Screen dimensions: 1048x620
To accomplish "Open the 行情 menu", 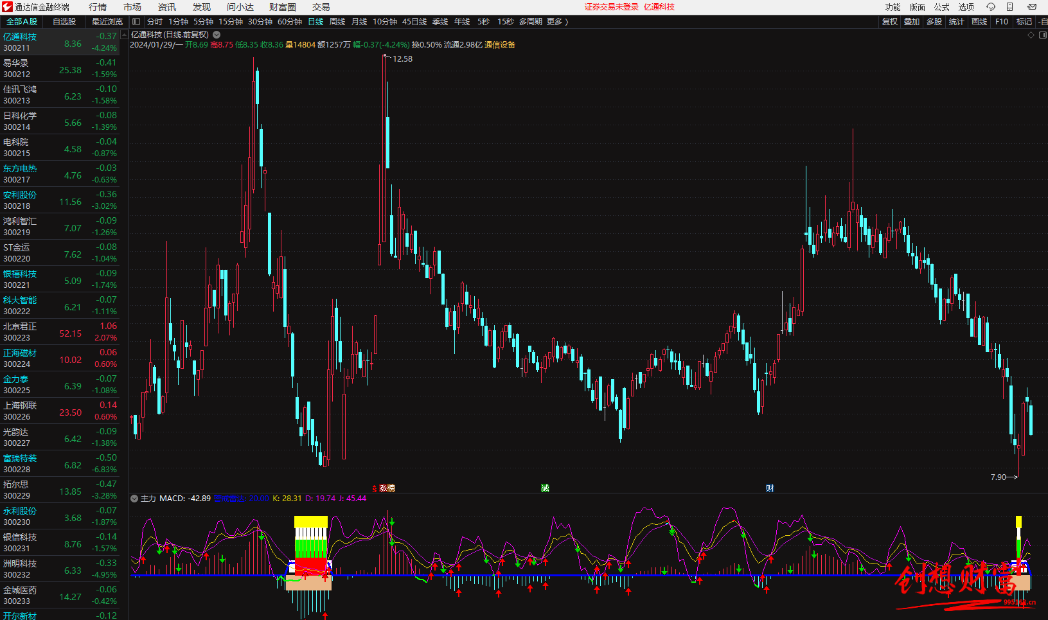I will (98, 7).
